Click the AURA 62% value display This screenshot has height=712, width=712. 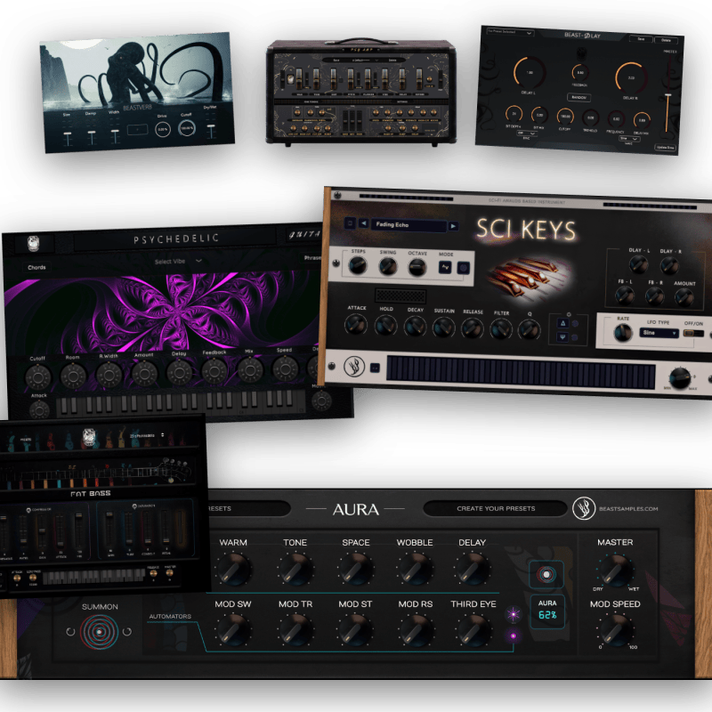click(547, 611)
